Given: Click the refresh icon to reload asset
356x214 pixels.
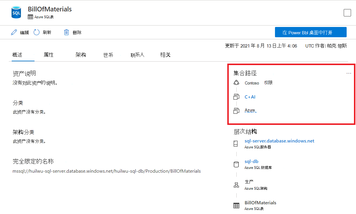Looking at the screenshot, I should point(36,32).
